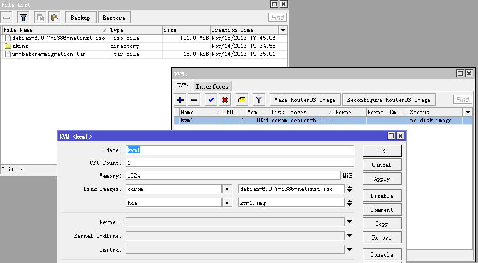The height and width of the screenshot is (263, 478).
Task: Click Apply in the KVM kvm1 dialog
Action: coord(382,179)
